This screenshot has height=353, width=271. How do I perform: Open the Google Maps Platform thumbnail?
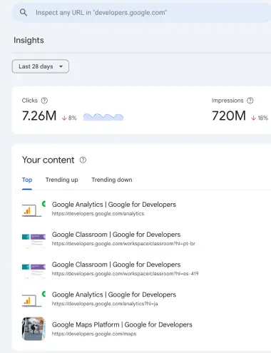(34, 329)
